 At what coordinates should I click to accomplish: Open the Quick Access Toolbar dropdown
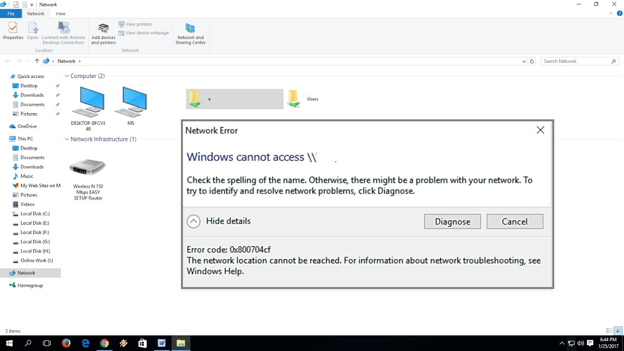(33, 4)
